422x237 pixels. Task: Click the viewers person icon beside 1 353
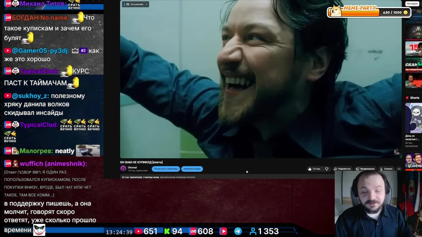(x=253, y=231)
